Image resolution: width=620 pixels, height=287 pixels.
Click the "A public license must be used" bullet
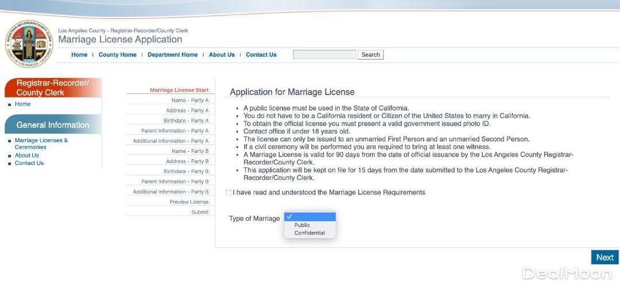(x=326, y=108)
